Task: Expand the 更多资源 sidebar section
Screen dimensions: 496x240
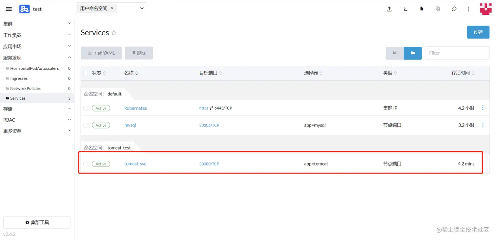Action: (x=37, y=131)
